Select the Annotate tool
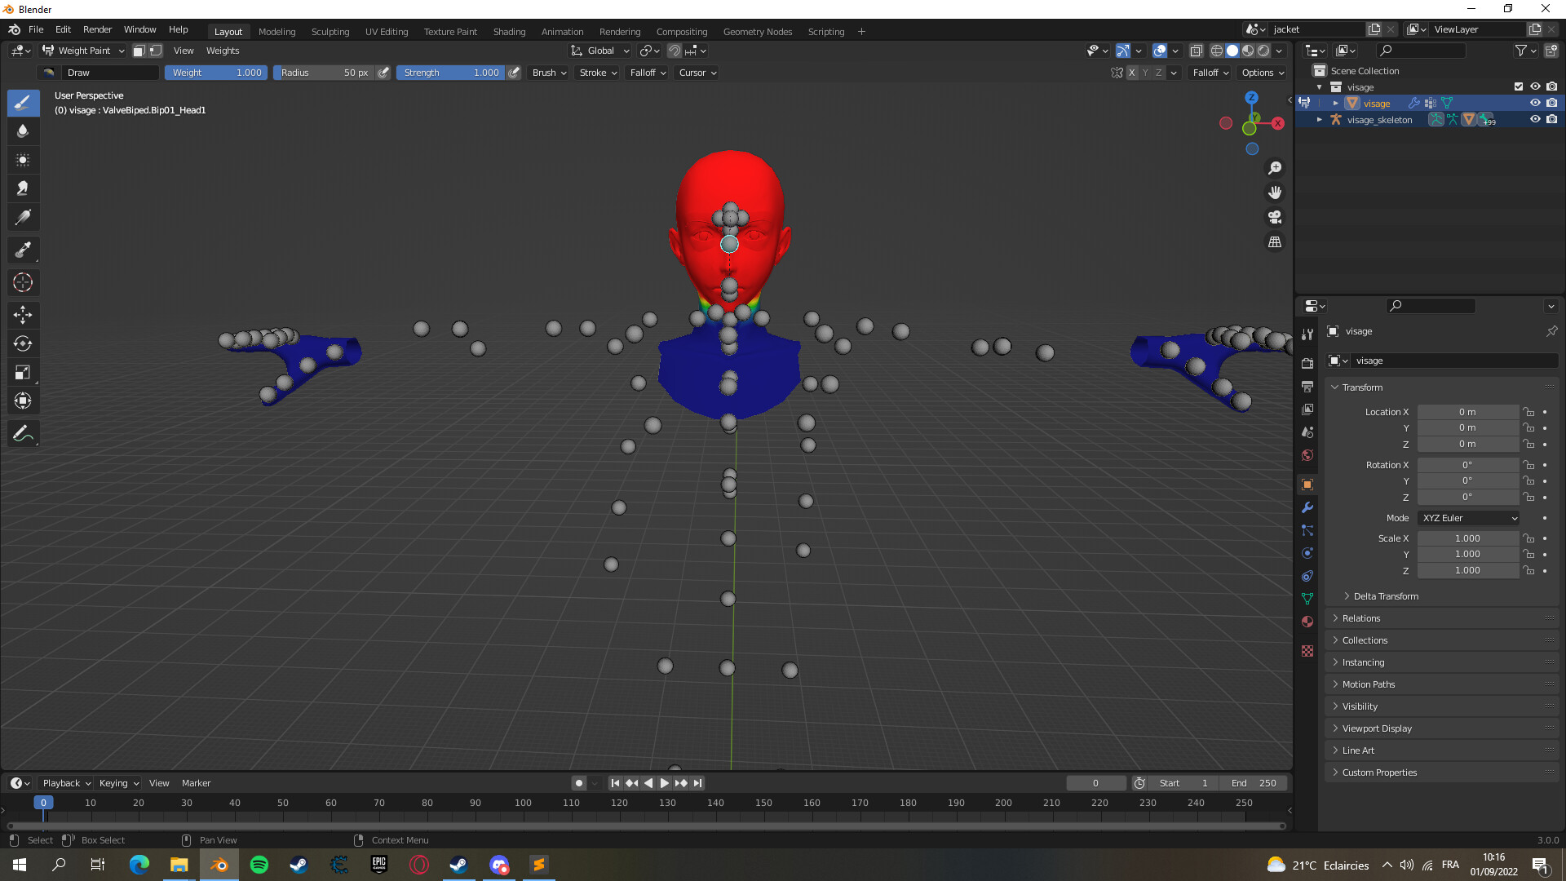 [x=23, y=433]
